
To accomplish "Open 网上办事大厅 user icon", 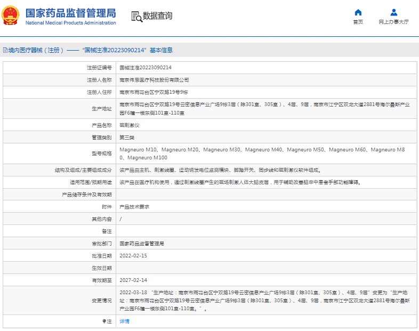I will tap(393, 12).
